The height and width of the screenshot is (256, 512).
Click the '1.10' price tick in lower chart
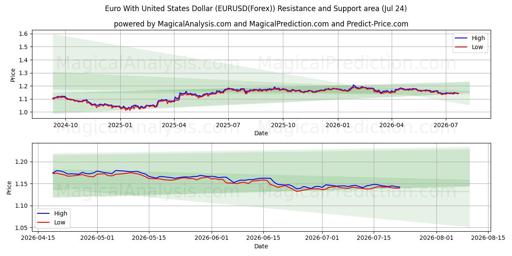[x=22, y=206]
